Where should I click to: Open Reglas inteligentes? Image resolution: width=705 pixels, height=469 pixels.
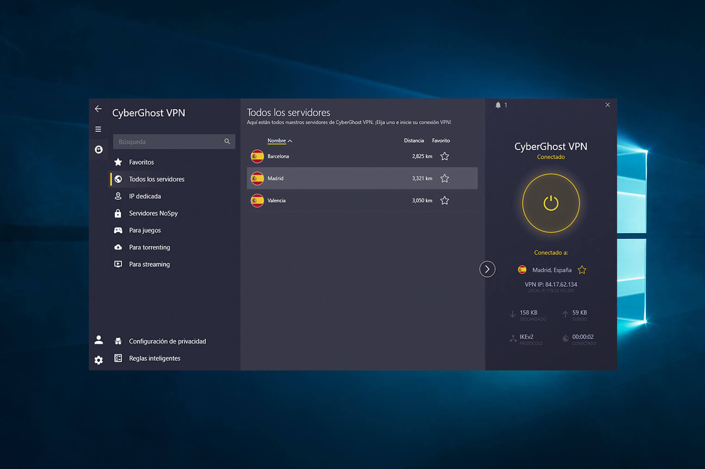(x=155, y=358)
